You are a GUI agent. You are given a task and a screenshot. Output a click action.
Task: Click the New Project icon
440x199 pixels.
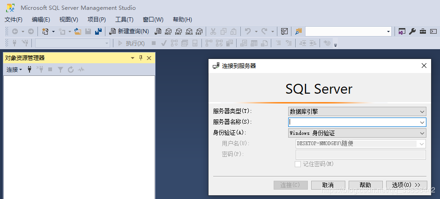pos(45,31)
